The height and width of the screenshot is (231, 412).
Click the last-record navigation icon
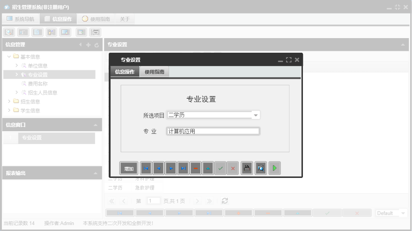point(183,168)
